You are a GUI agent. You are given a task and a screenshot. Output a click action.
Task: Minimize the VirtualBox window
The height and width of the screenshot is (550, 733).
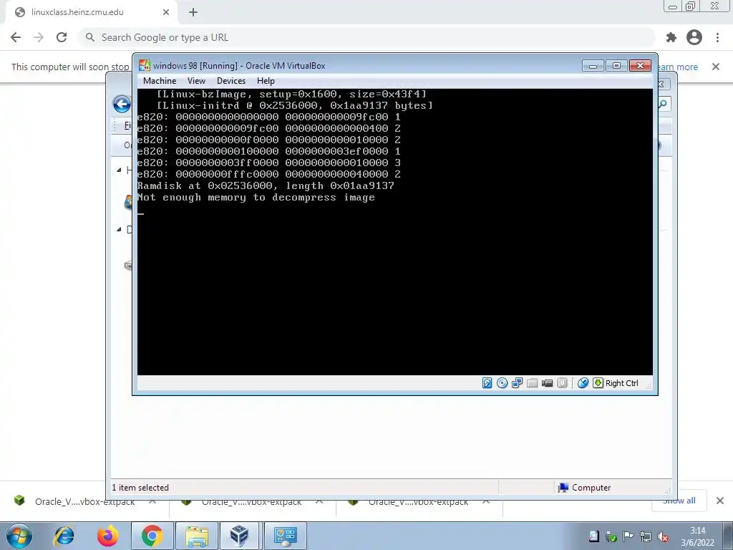(593, 65)
